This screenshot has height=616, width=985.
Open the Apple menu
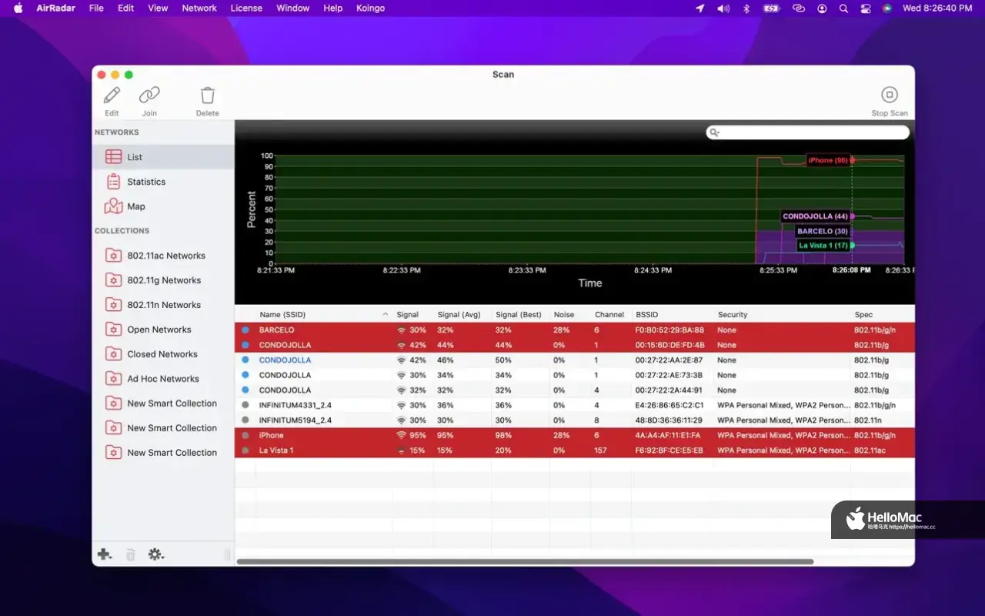18,8
